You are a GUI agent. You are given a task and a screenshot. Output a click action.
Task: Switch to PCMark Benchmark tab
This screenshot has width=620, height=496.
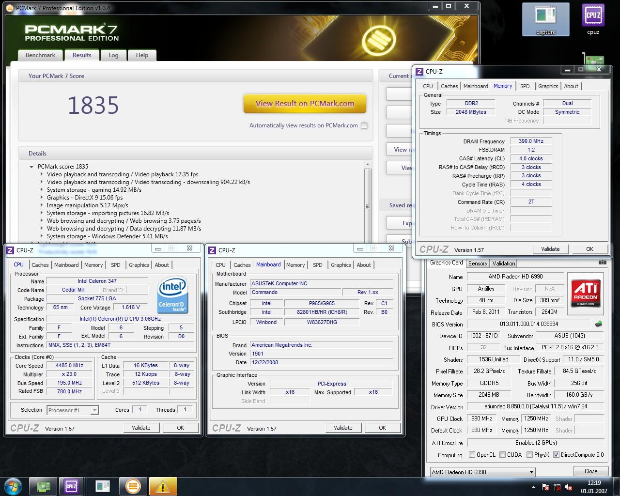tap(40, 55)
